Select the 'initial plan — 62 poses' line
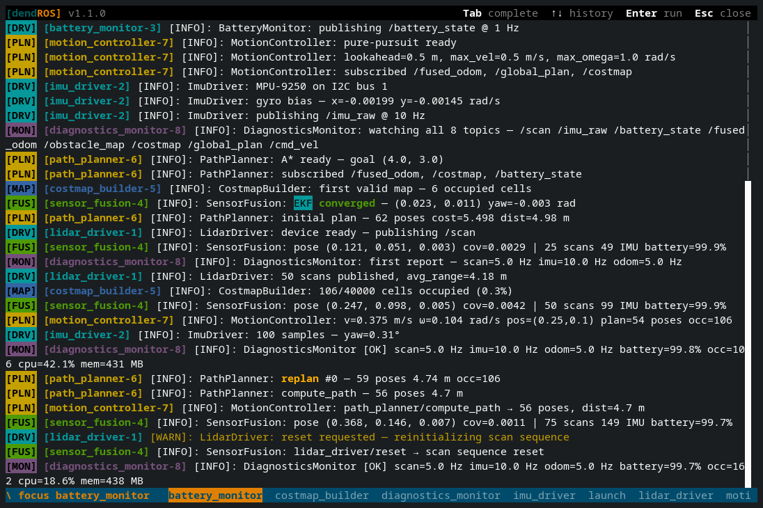Viewport: 763px width, 508px height. coord(288,218)
